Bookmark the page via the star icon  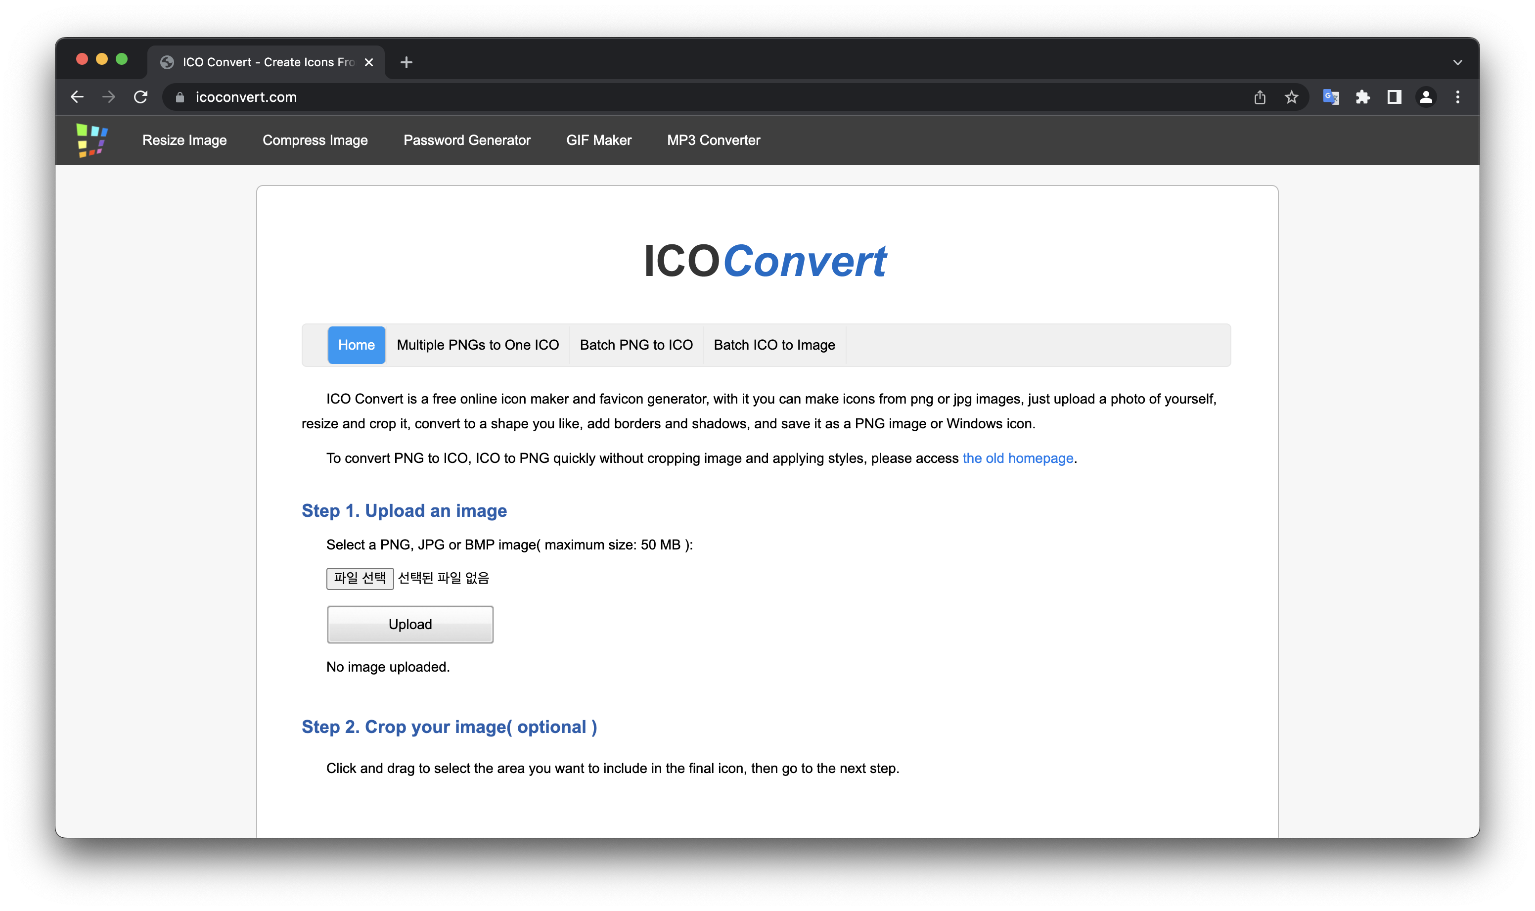[1292, 96]
